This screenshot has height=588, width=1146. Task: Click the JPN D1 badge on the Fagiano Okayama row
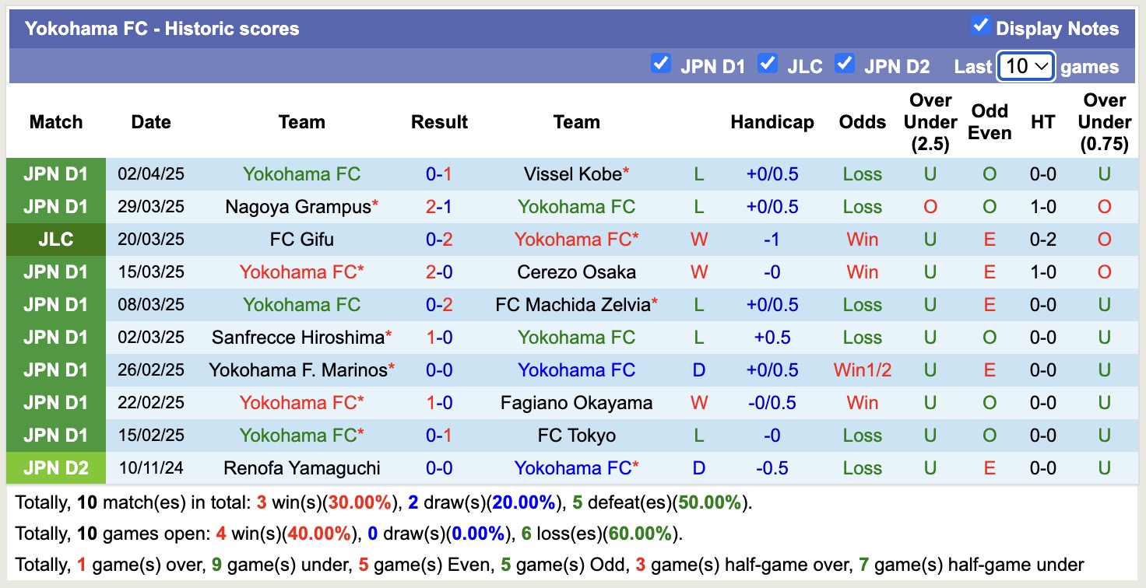point(55,403)
